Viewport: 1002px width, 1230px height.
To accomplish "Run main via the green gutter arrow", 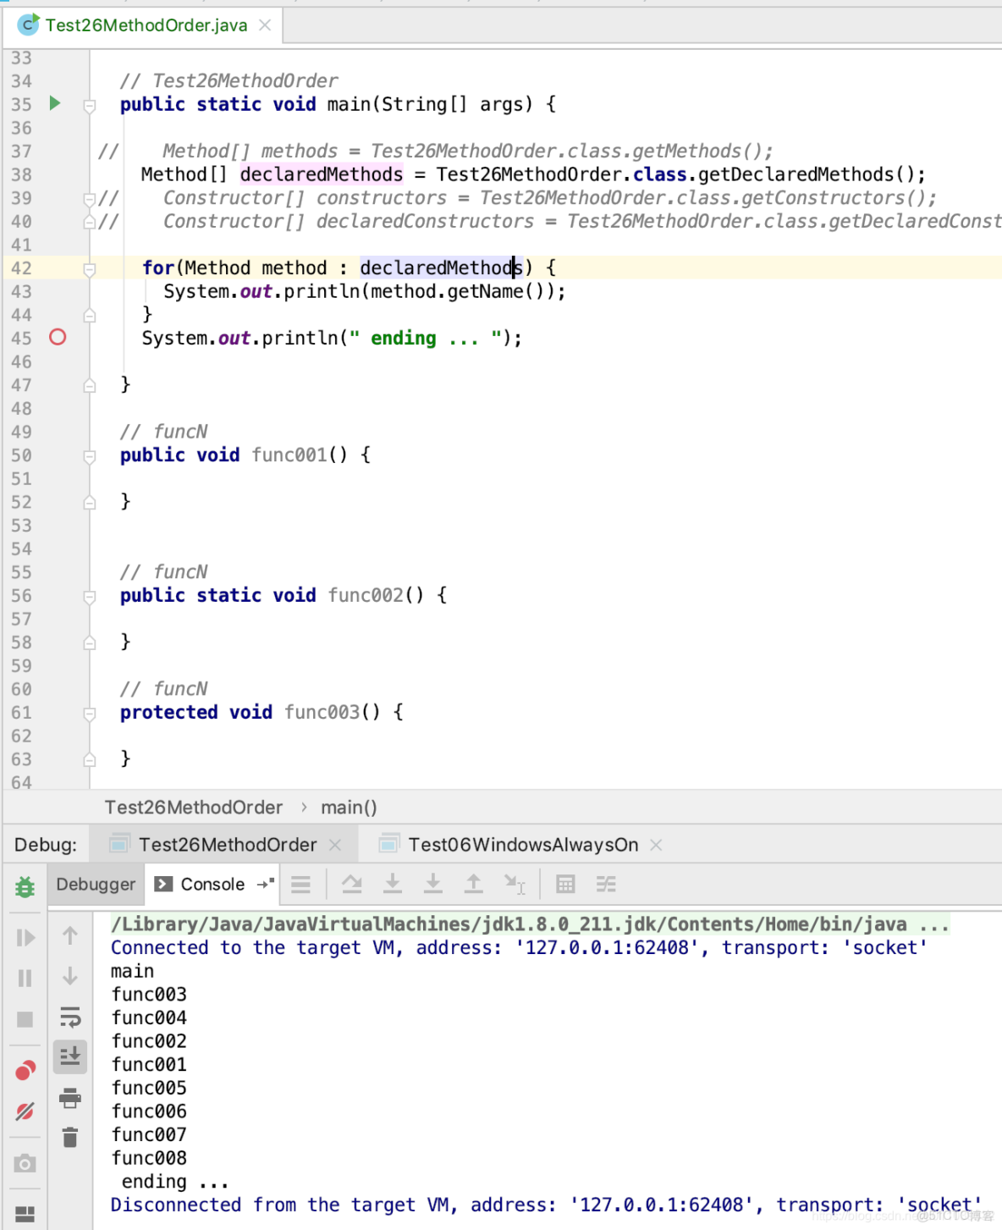I will tap(55, 103).
